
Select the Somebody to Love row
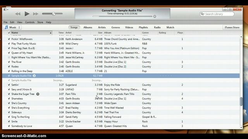[x=121, y=126]
